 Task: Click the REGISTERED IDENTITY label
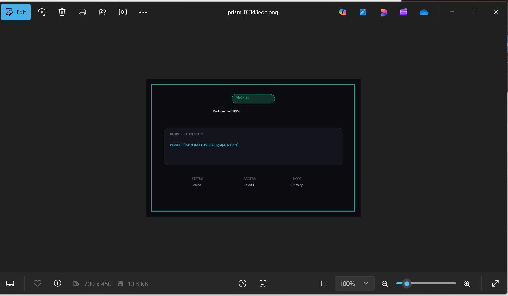tap(186, 134)
